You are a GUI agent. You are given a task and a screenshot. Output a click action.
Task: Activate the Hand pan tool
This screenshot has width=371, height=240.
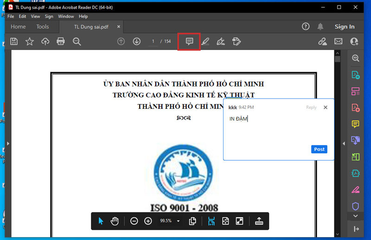click(115, 221)
